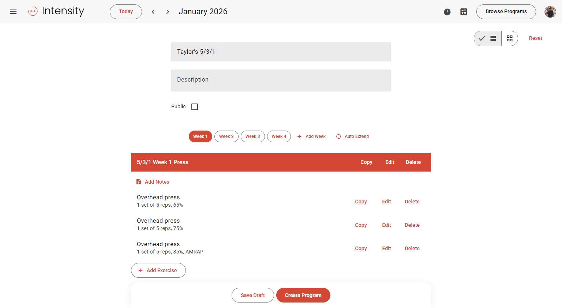
Task: Open the user profile avatar
Action: [550, 12]
